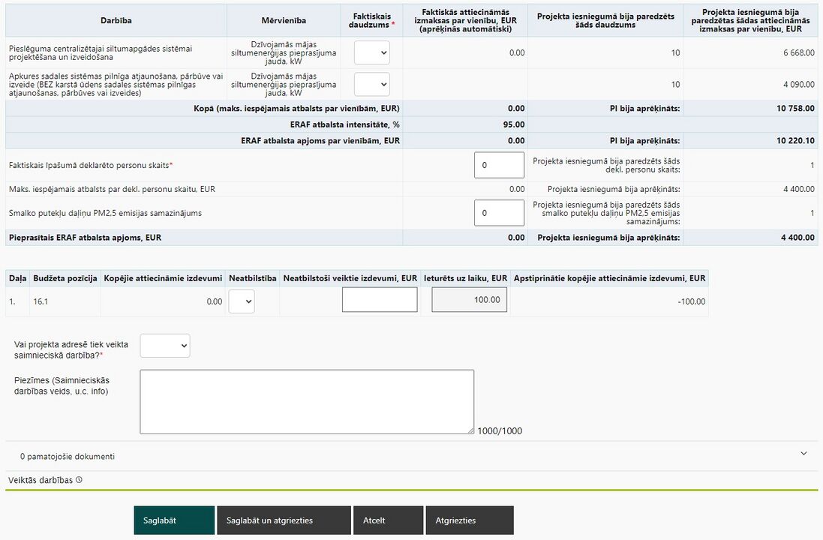
Task: Click Saglabāt un atgriezties button
Action: pyautogui.click(x=284, y=520)
